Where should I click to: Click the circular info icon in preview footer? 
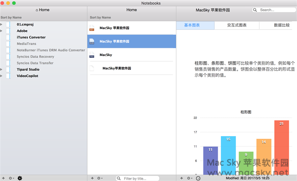tap(198, 178)
